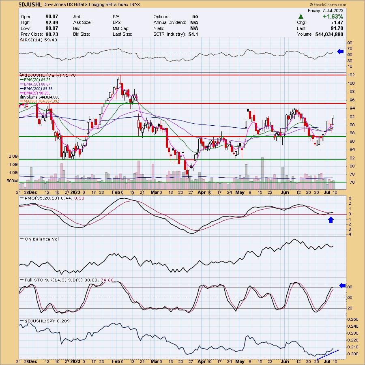Click the volume bars icon in legend
Screen dimensions: 365x365
[21, 97]
